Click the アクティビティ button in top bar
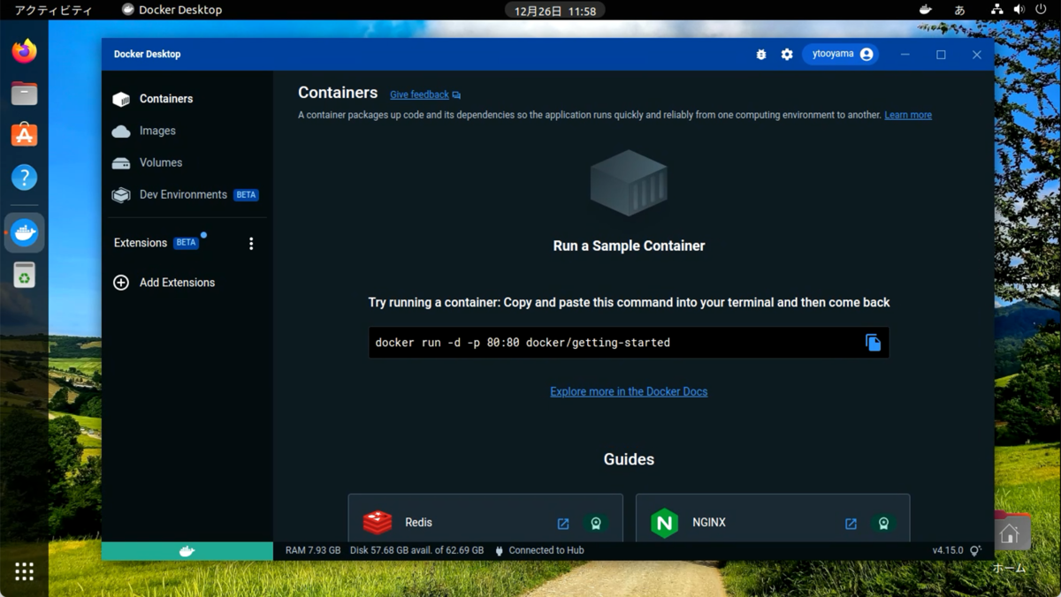The width and height of the screenshot is (1061, 597). (53, 11)
